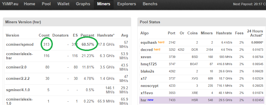Open the Explorers page

point(126,4)
